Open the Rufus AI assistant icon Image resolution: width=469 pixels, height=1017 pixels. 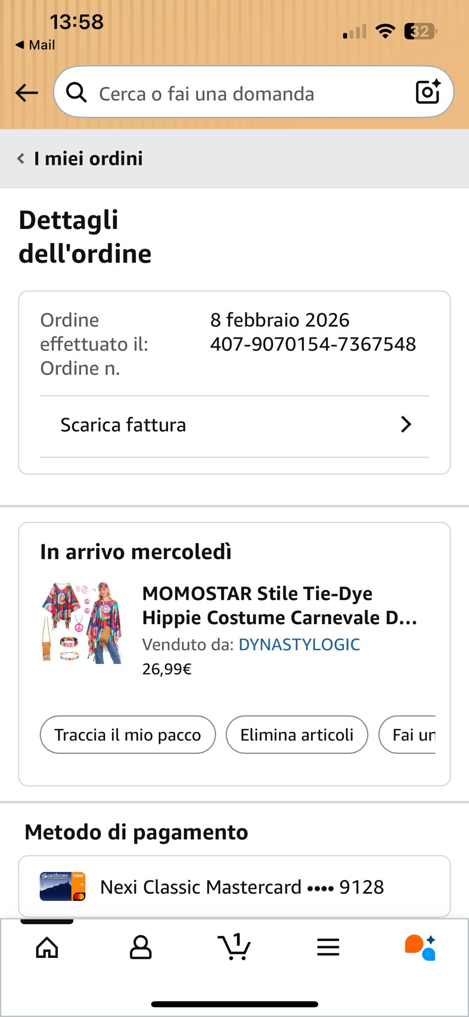(x=420, y=947)
